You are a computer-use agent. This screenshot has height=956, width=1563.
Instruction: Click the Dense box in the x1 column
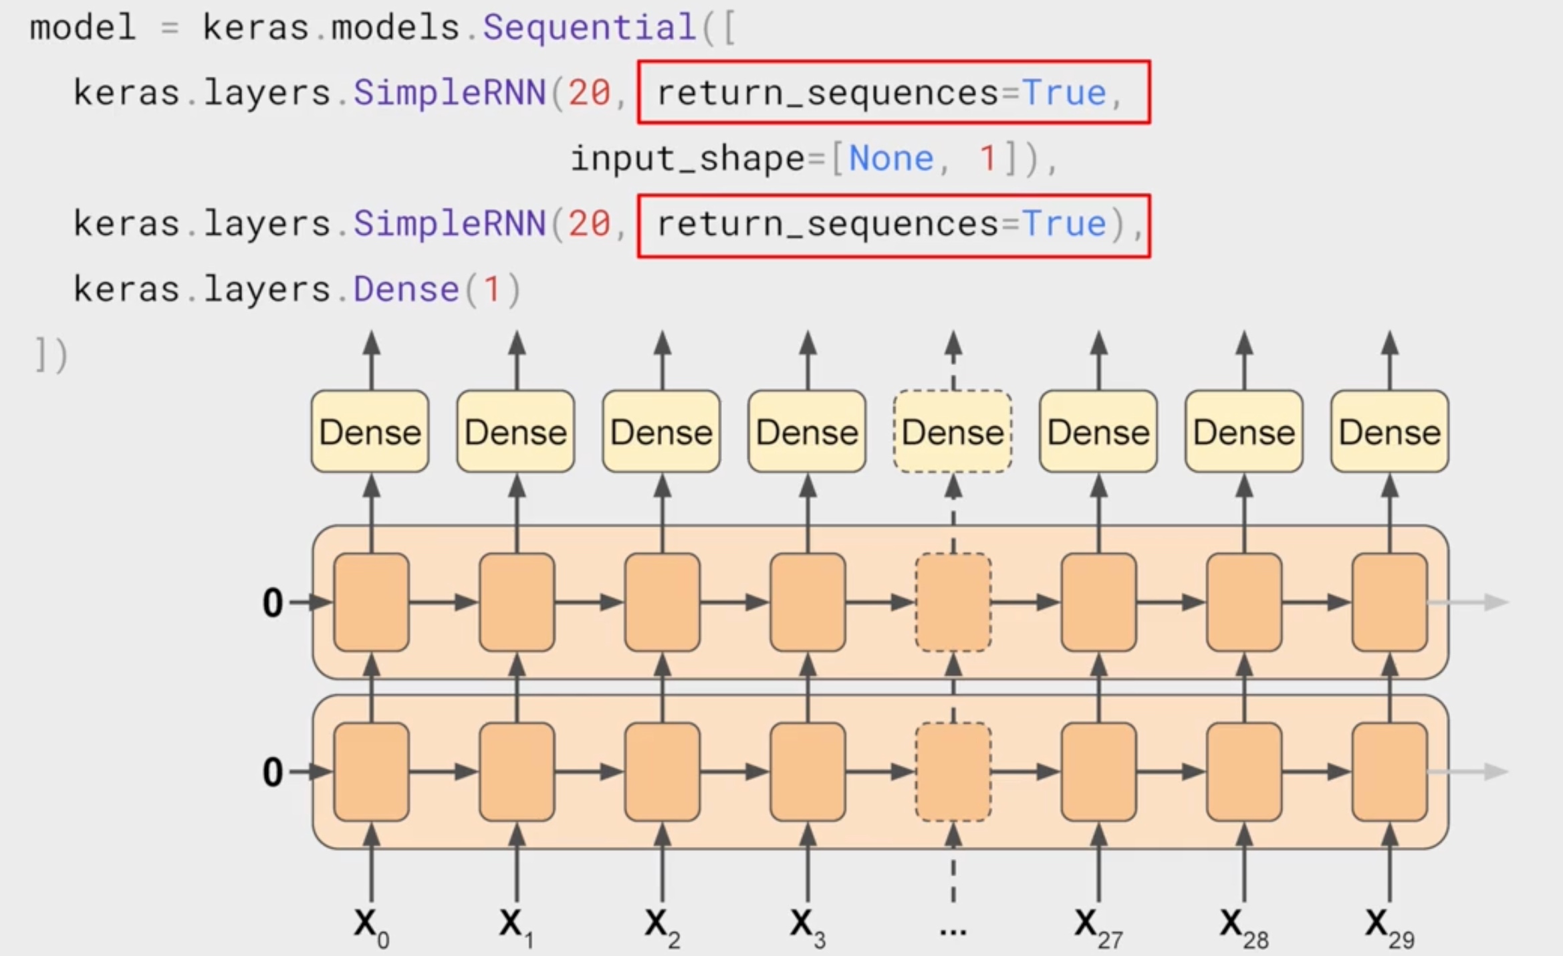(516, 432)
